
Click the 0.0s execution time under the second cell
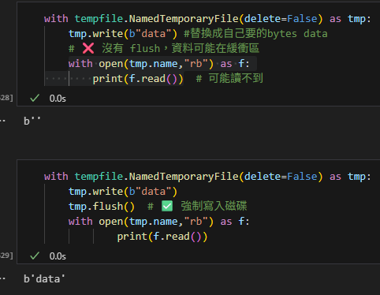(x=58, y=256)
